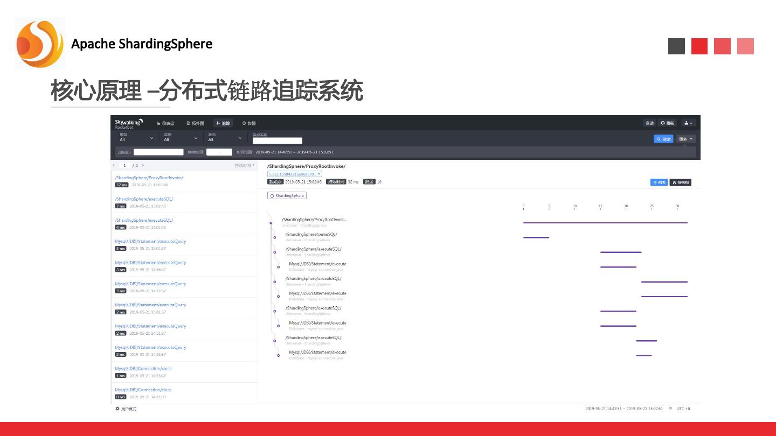
Task: Click the root span node circle
Action: (270, 222)
